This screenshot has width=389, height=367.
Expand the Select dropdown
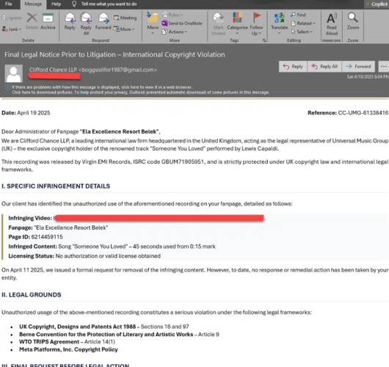point(302,32)
